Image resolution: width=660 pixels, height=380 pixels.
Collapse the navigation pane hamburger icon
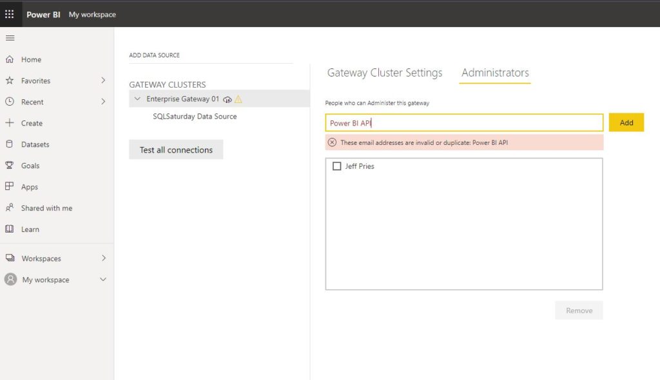pos(10,38)
